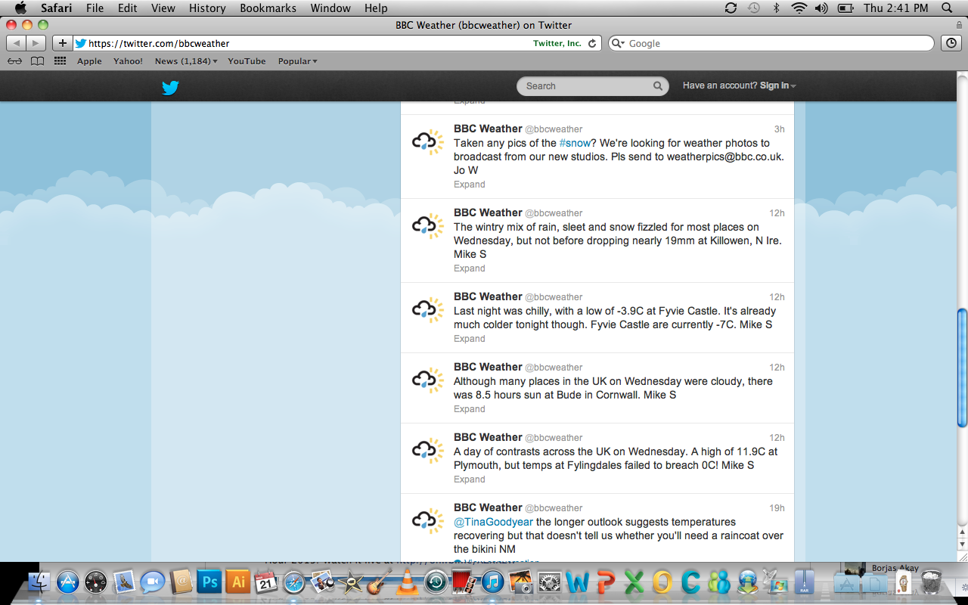
Task: Open the Apple menu
Action: (20, 8)
